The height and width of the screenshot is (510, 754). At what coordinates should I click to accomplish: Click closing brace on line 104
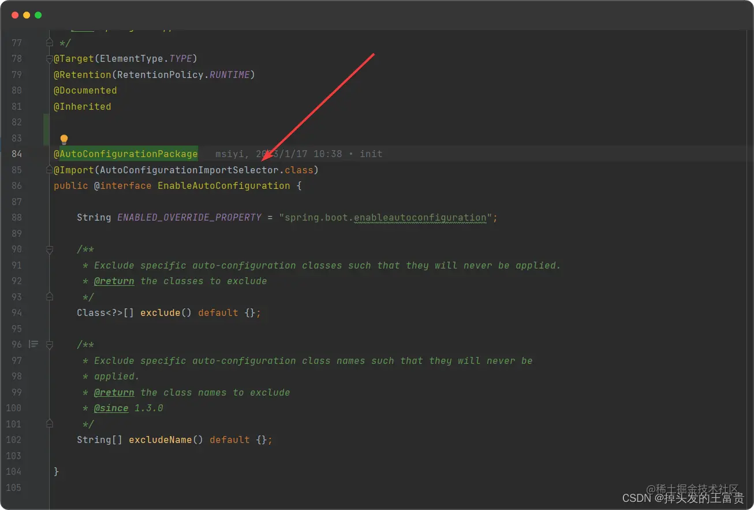coord(57,471)
